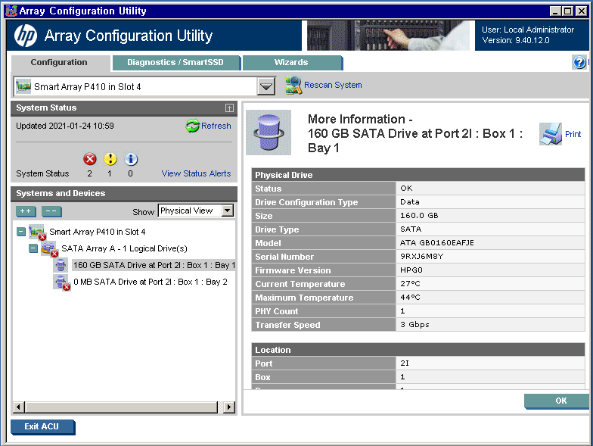Click the large physical drive cylinder icon
593x446 pixels.
tap(269, 133)
